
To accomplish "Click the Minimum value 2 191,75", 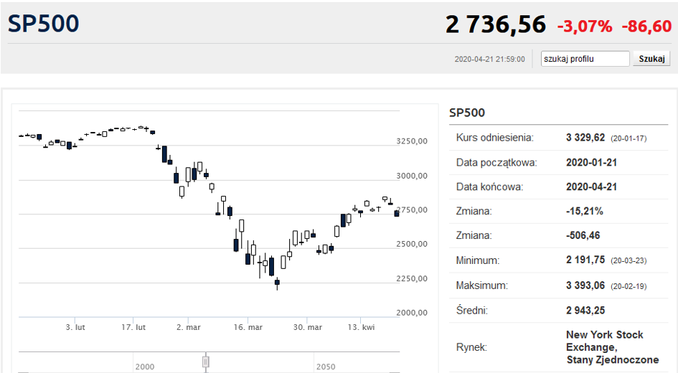I will click(x=585, y=260).
